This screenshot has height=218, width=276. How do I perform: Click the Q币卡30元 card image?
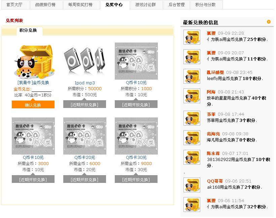pos(136,136)
